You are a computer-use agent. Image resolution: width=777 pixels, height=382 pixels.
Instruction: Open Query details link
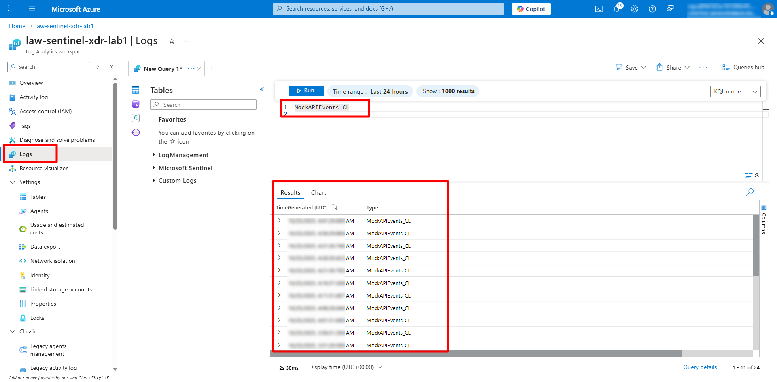click(700, 367)
